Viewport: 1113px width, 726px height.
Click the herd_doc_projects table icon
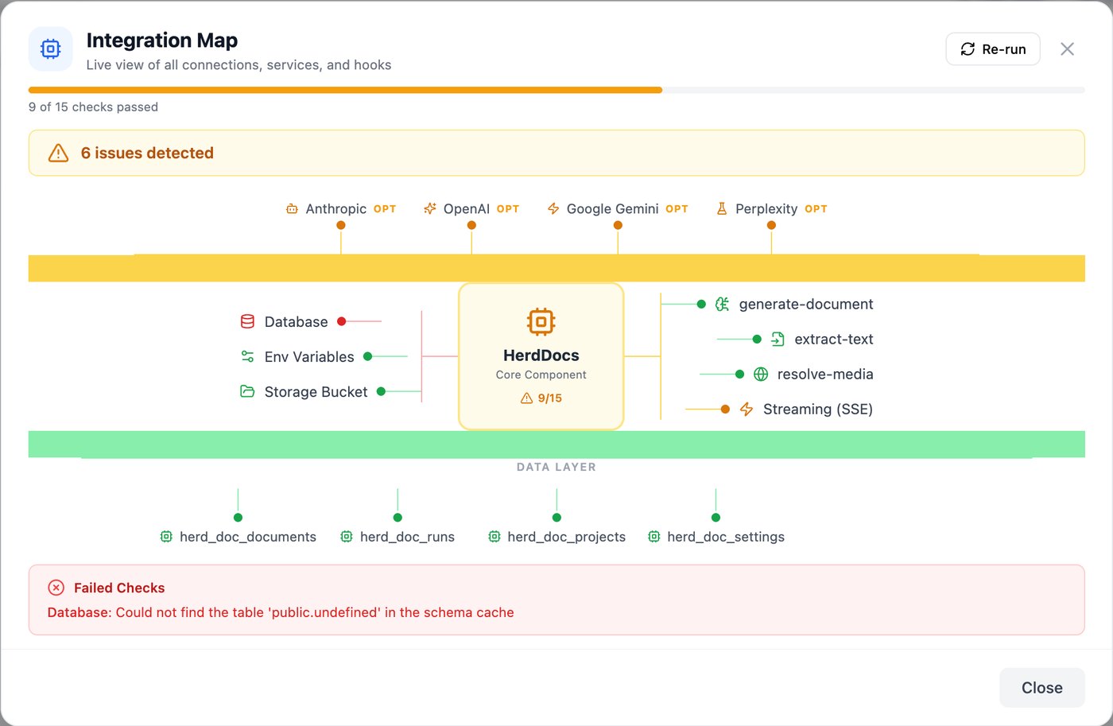click(494, 537)
